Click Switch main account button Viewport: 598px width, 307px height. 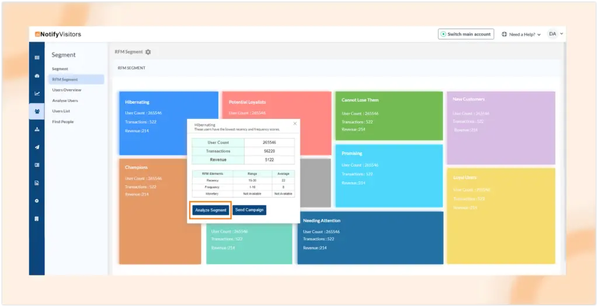465,34
